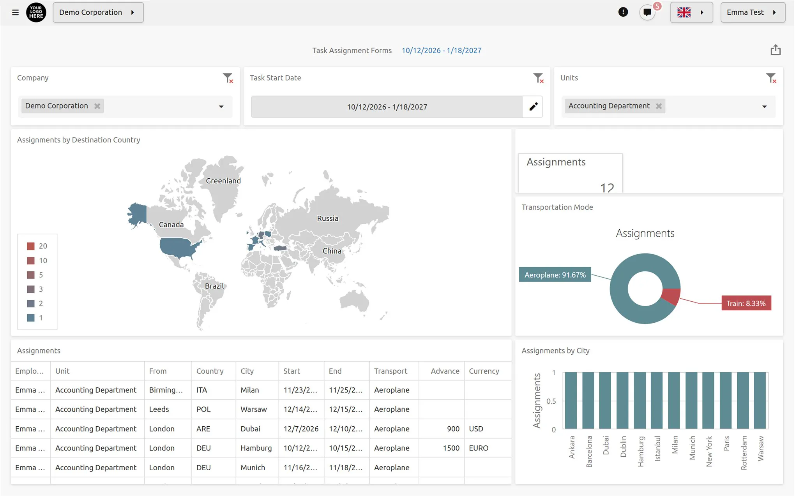Click the share/export icon
Viewport: 795px width, 496px height.
775,50
